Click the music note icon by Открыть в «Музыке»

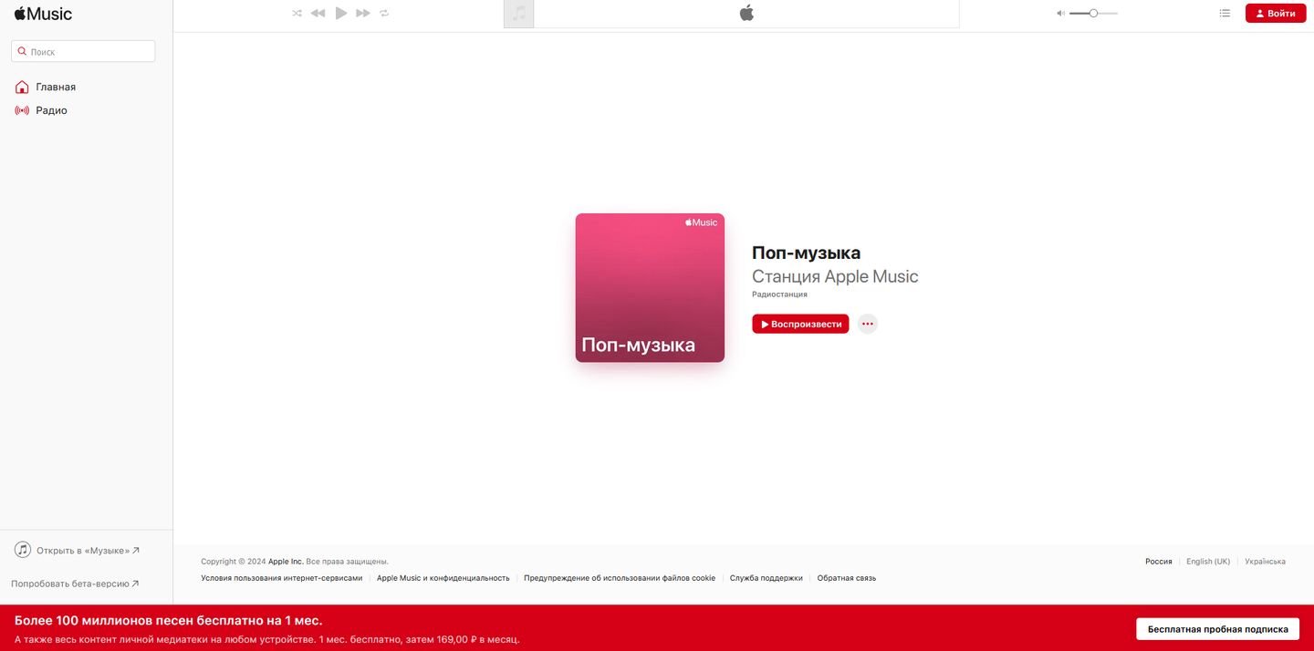click(23, 550)
